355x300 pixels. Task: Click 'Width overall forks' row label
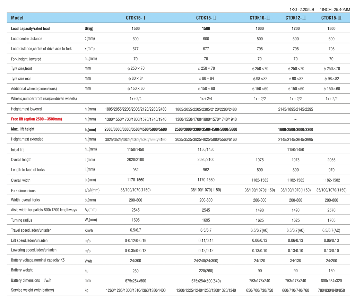[25, 200]
